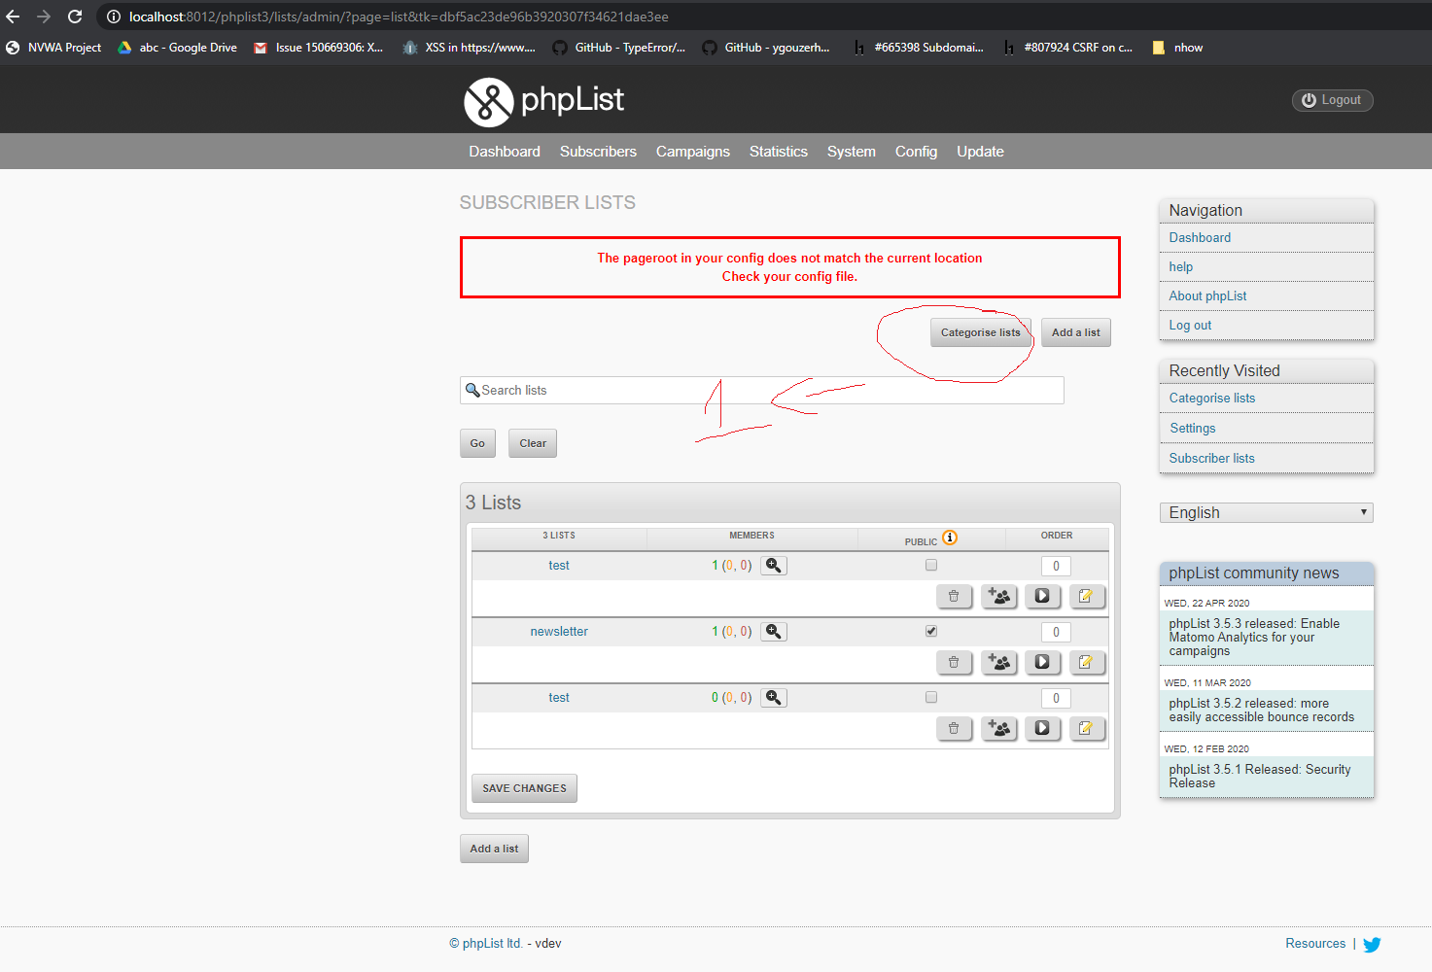Image resolution: width=1432 pixels, height=972 pixels.
Task: Reload the page in browser
Action: click(75, 17)
